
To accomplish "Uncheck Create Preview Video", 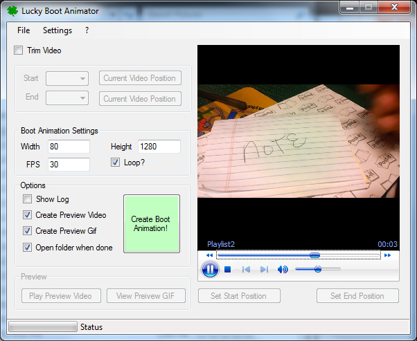I will [27, 215].
